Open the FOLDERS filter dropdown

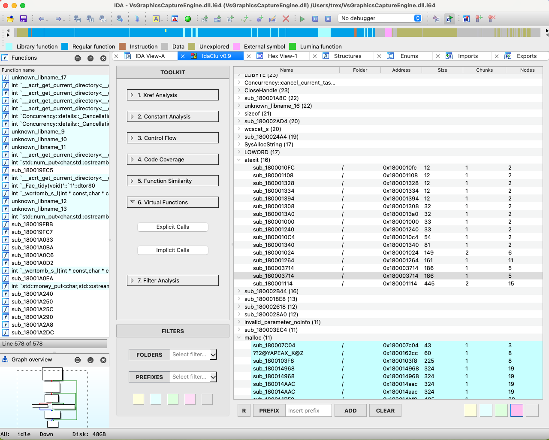(213, 355)
